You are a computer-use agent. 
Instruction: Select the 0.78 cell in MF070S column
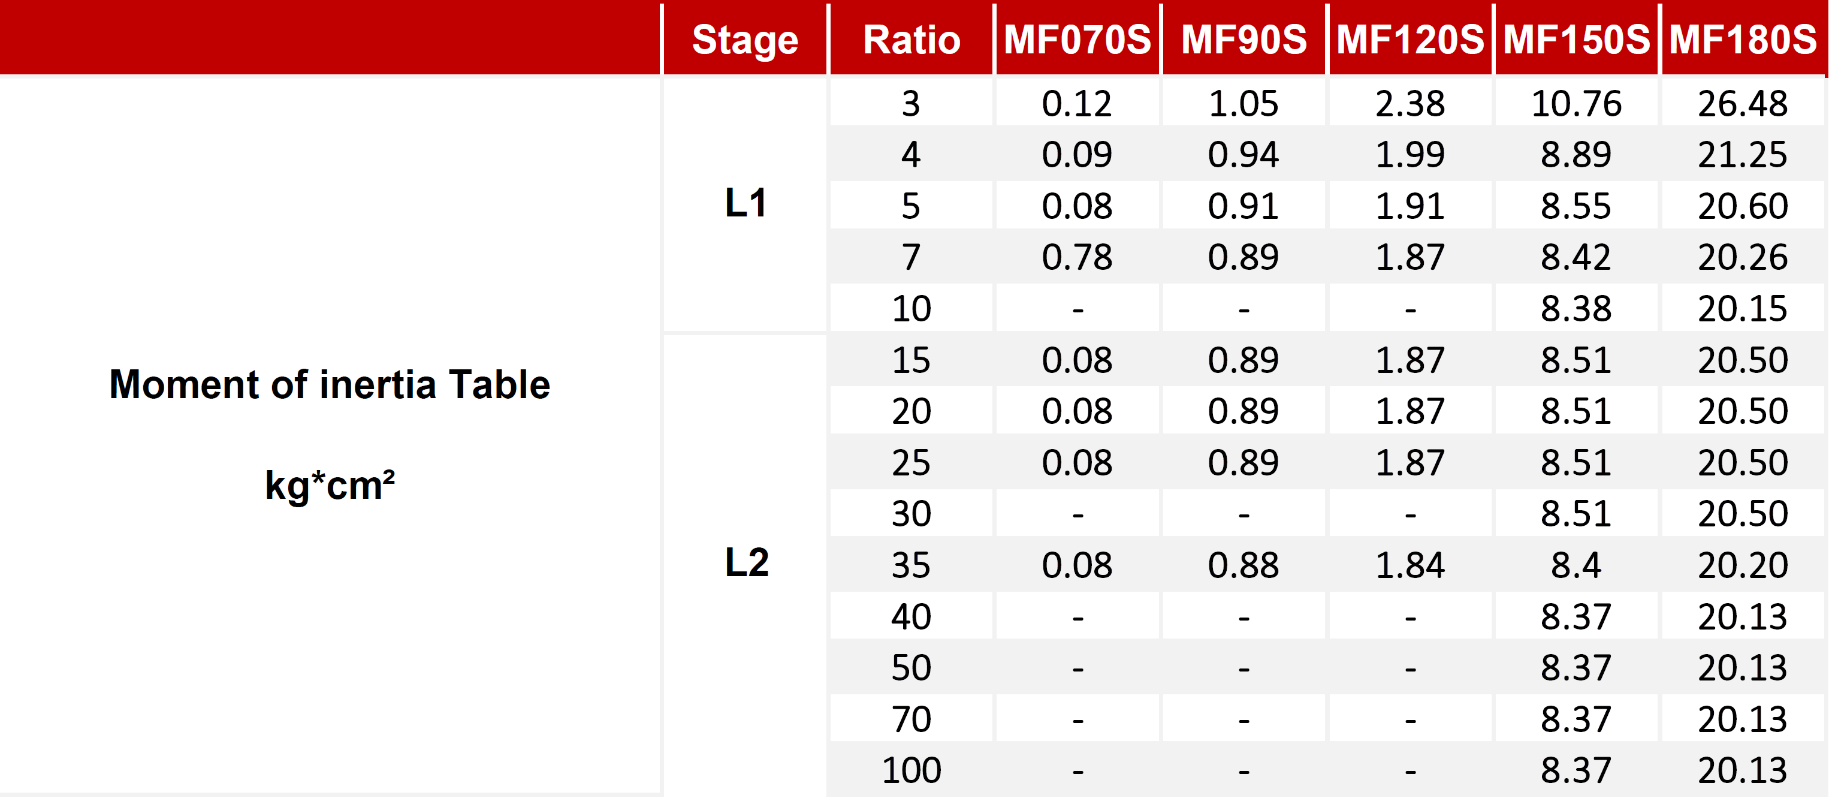tap(1077, 257)
